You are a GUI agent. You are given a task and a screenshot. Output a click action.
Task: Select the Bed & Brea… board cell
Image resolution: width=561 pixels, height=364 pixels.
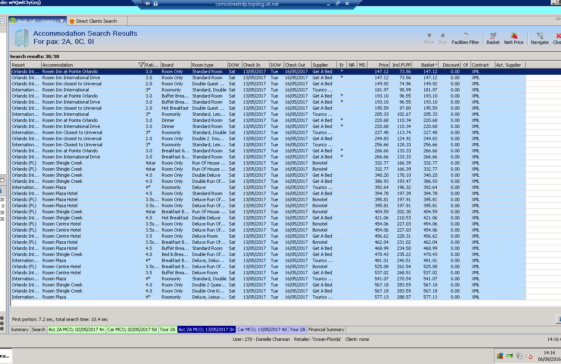(x=175, y=254)
